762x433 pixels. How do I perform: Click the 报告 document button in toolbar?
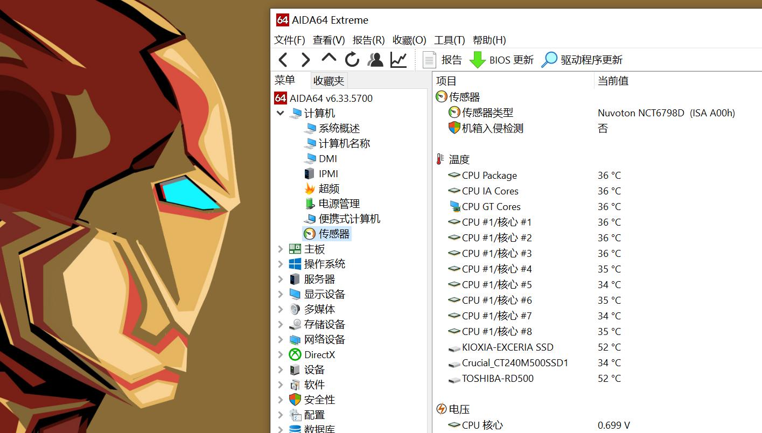pyautogui.click(x=442, y=60)
